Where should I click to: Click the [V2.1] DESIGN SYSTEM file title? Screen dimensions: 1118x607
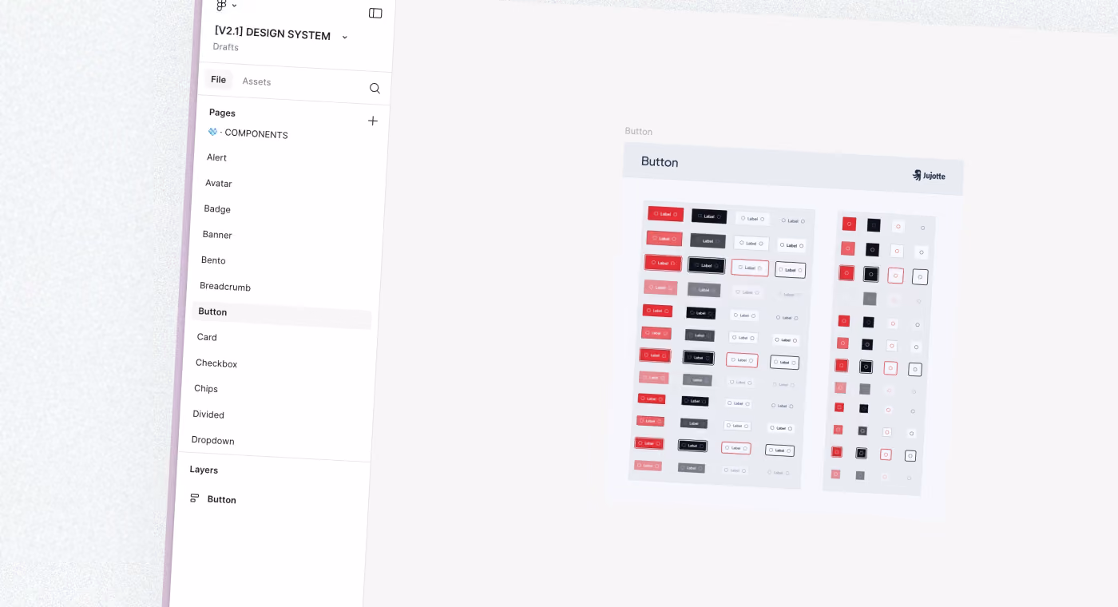coord(272,34)
